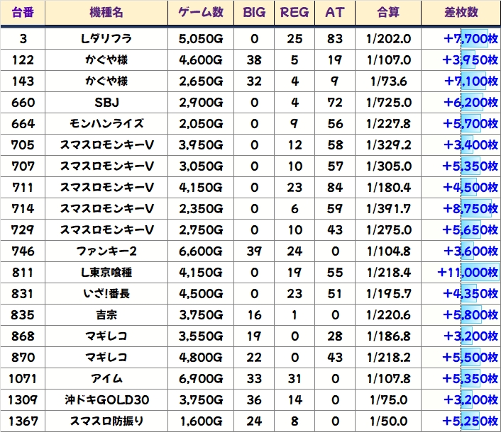Select machine number 707 cell
501x432 pixels.
point(23,166)
